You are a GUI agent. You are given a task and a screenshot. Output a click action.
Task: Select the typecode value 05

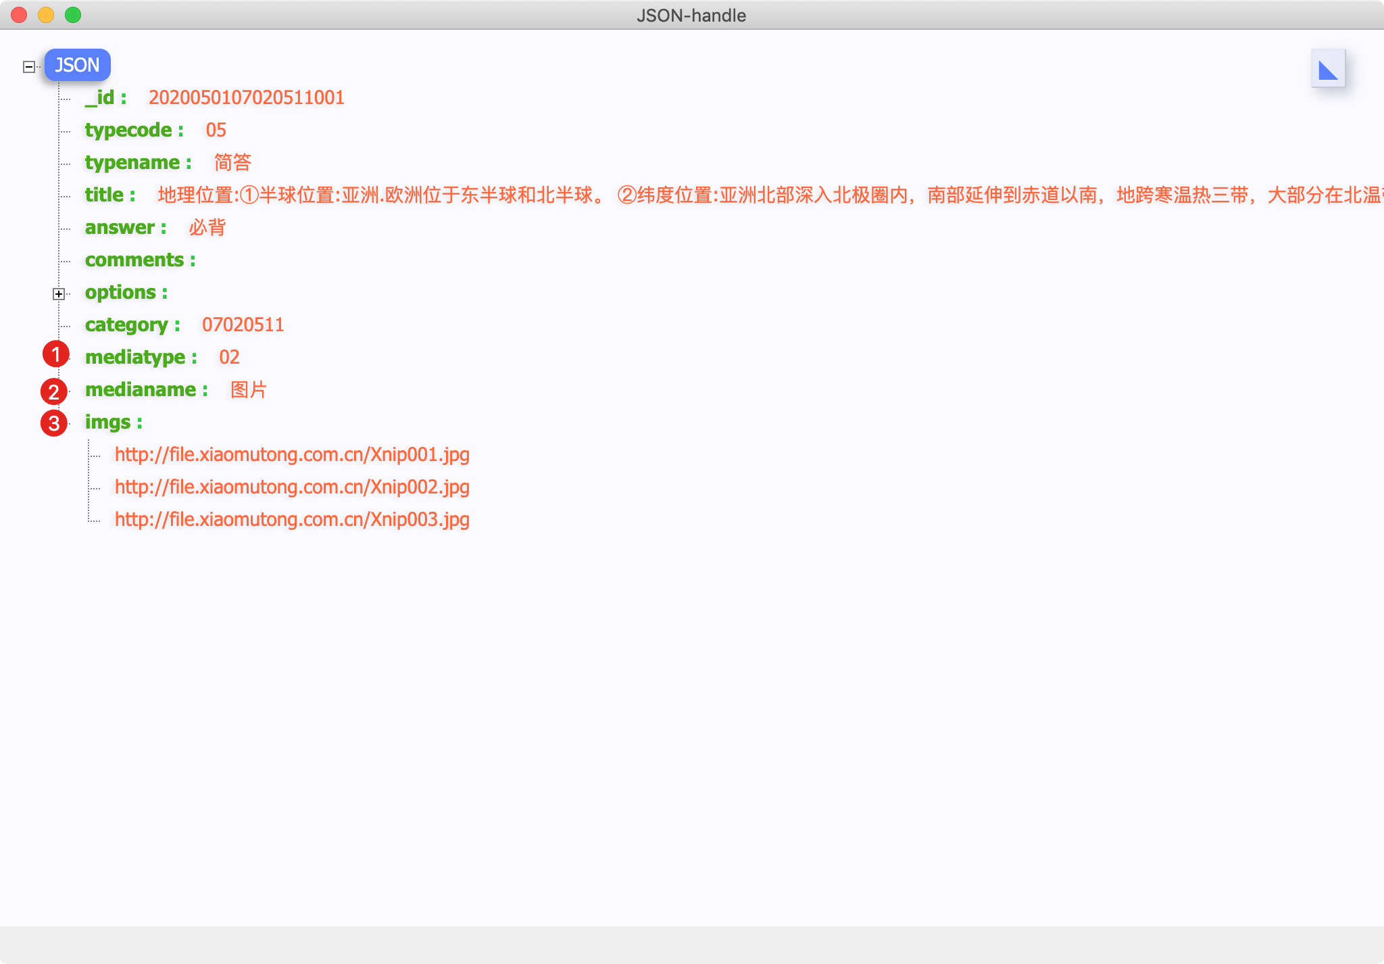pyautogui.click(x=216, y=130)
